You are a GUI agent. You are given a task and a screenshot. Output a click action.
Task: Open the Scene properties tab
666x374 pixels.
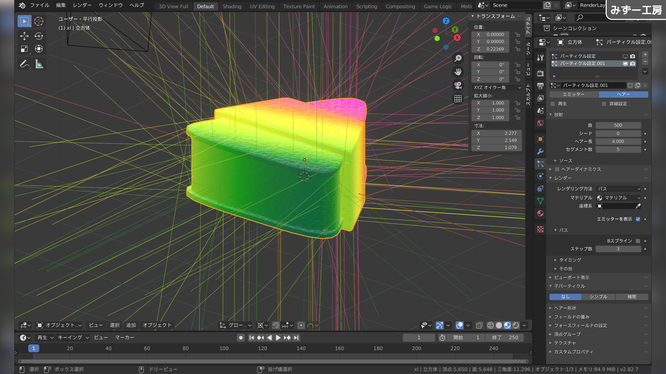[x=540, y=110]
